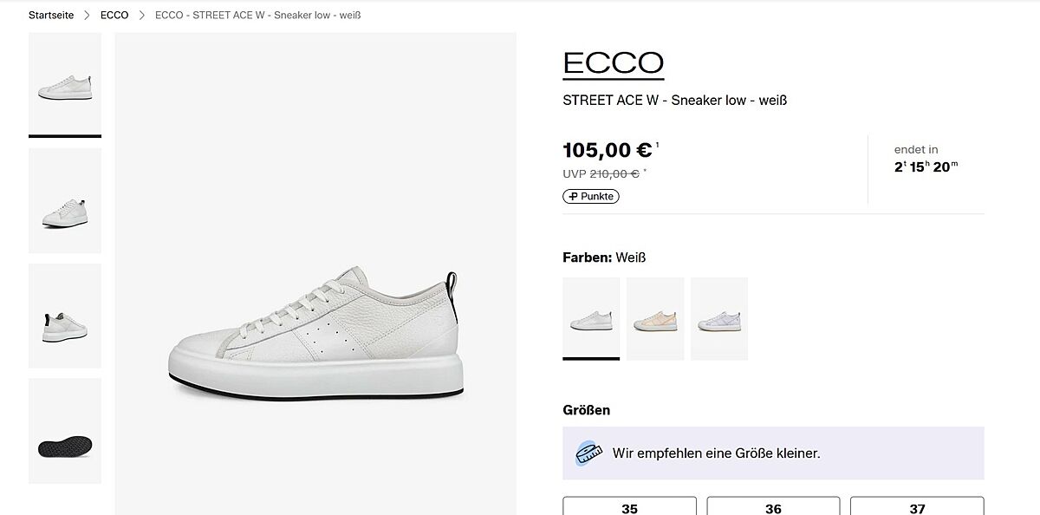Viewport: 1040px width, 515px height.
Task: Click the 105,00 € price
Action: coord(607,150)
